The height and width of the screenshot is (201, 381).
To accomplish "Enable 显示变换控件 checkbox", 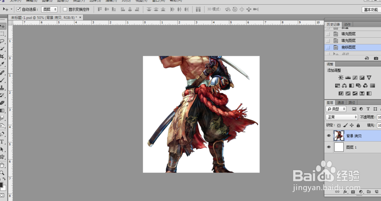I will pos(65,9).
